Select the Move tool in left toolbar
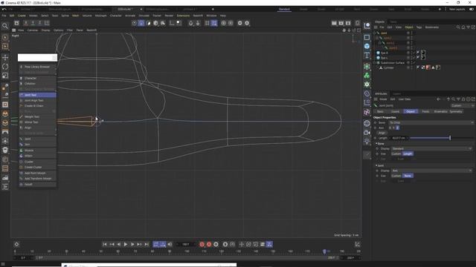 click(5, 58)
